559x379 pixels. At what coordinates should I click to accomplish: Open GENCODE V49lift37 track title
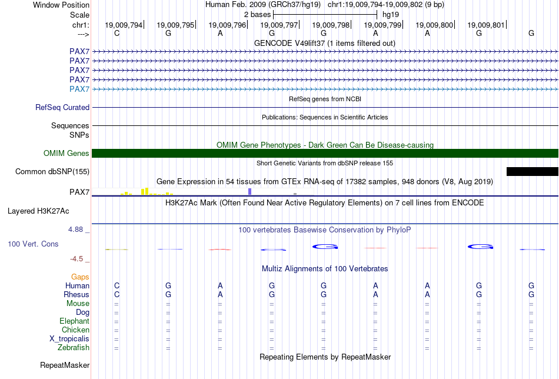pyautogui.click(x=325, y=43)
